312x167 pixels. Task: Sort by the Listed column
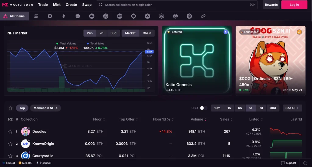coord(256,119)
